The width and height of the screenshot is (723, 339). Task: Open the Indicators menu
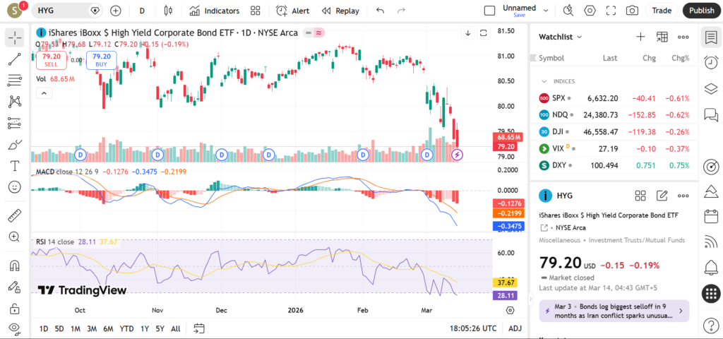click(214, 11)
